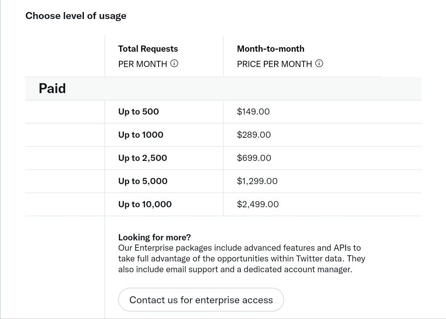Viewport: 446px width, 319px height.
Task: Click the Total Requests column header
Action: coord(148,49)
